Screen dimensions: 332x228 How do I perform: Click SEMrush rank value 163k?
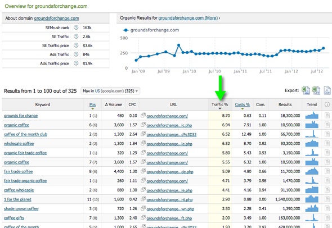point(87,28)
